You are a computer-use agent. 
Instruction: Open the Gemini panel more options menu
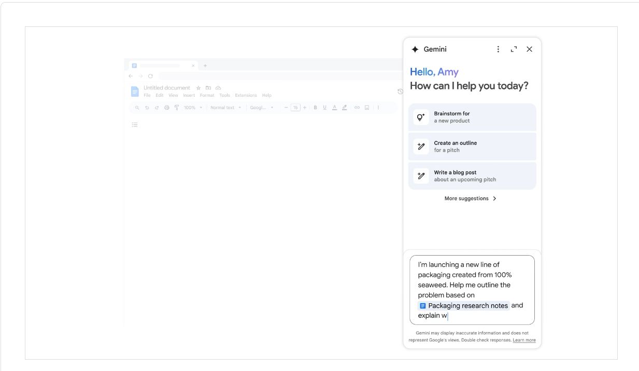[498, 49]
